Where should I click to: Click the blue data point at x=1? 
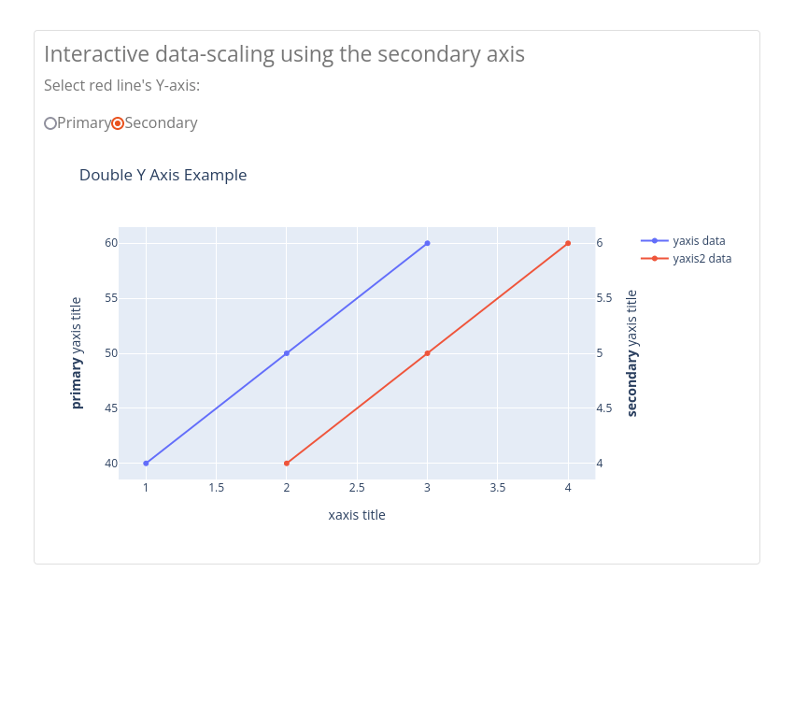[x=146, y=464]
